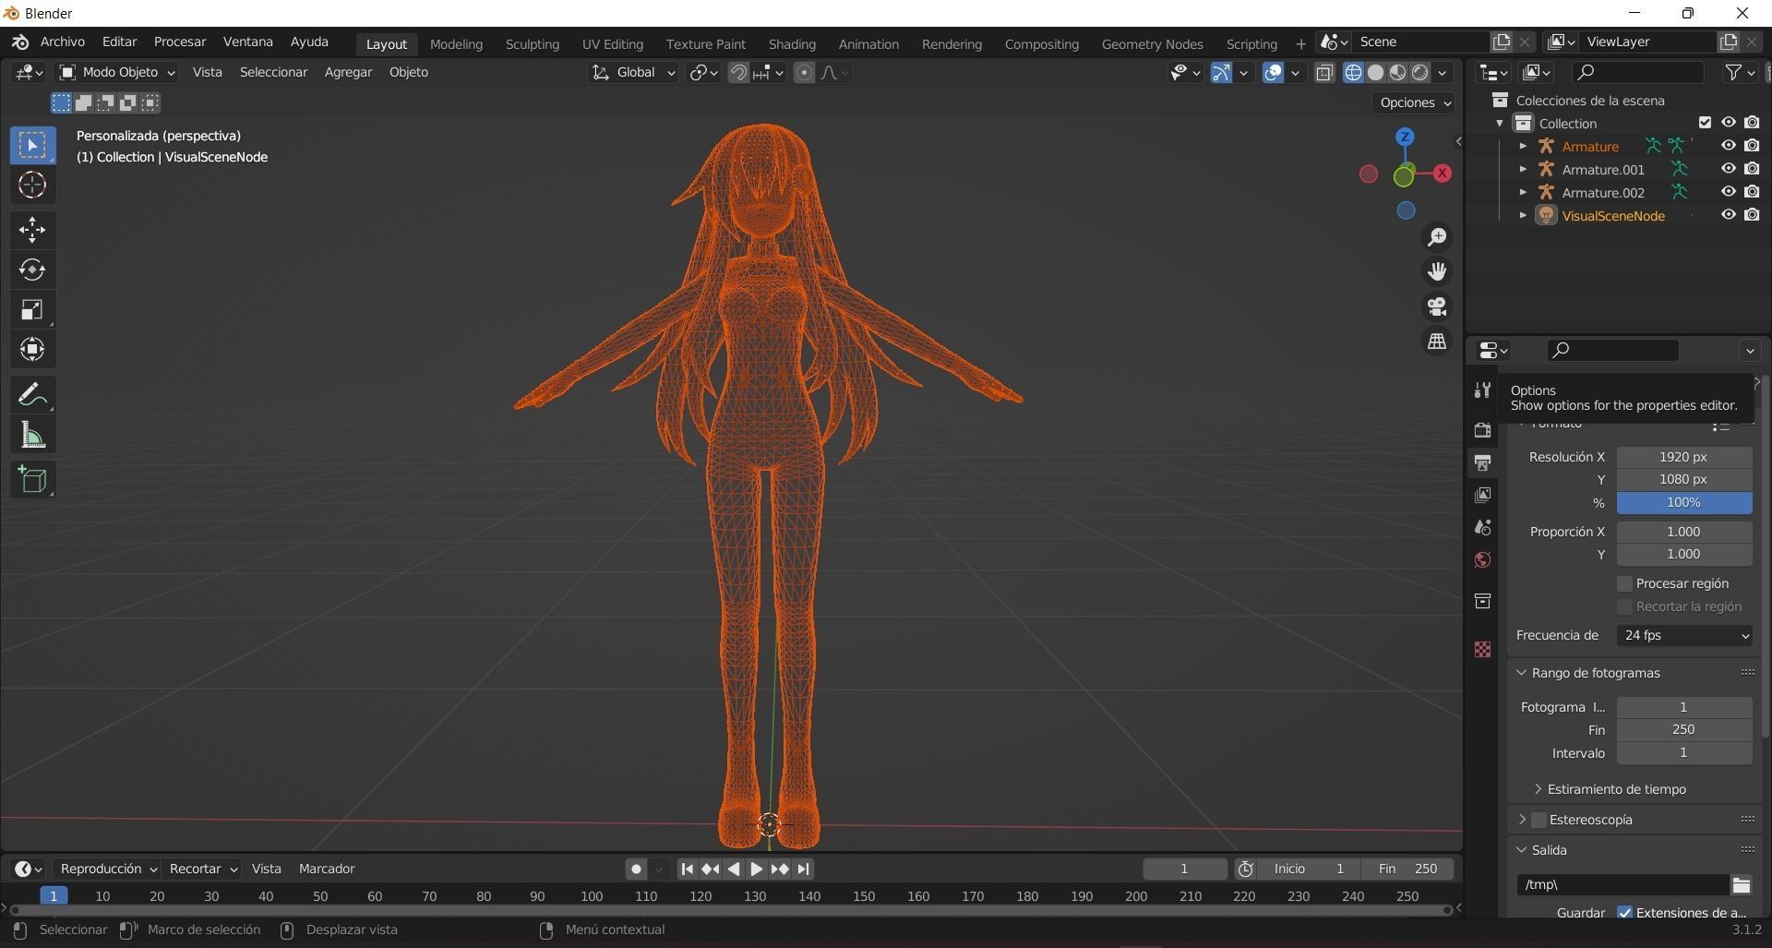This screenshot has width=1772, height=948.
Task: Toggle X-ray display in viewport header
Action: 1324,72
